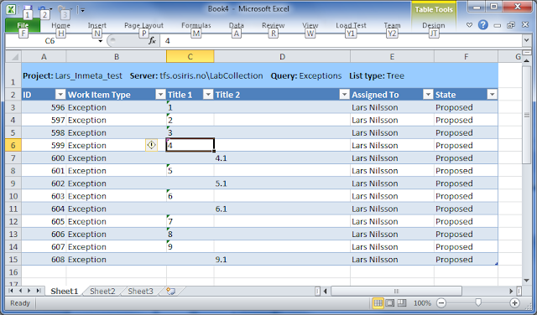The height and width of the screenshot is (315, 537).
Task: Click the formula bar showing 4
Action: [x=341, y=41]
